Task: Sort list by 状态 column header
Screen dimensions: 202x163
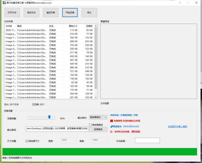Action: tap(56, 26)
